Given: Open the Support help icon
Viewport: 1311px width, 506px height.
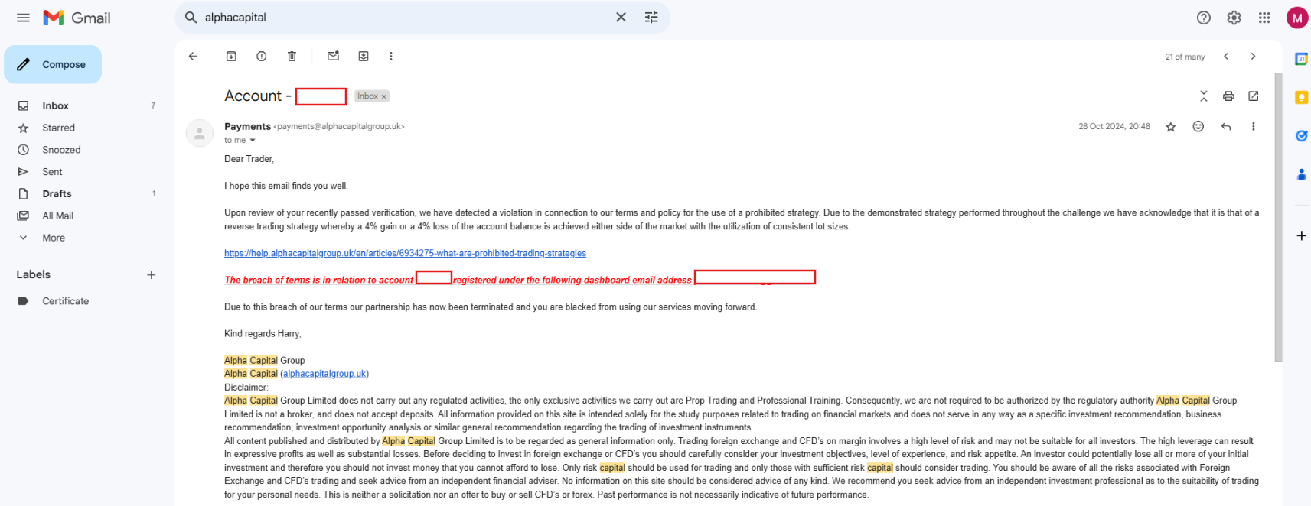Looking at the screenshot, I should pos(1204,18).
